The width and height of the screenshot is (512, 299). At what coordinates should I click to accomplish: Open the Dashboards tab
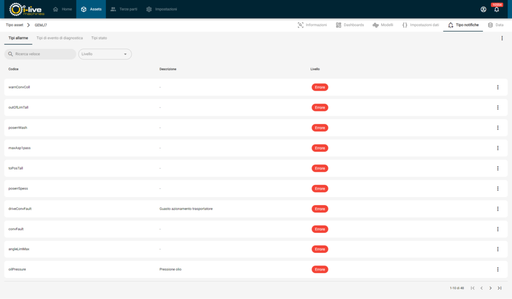[350, 25]
